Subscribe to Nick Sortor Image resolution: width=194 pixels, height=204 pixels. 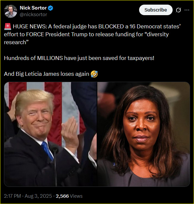(156, 10)
